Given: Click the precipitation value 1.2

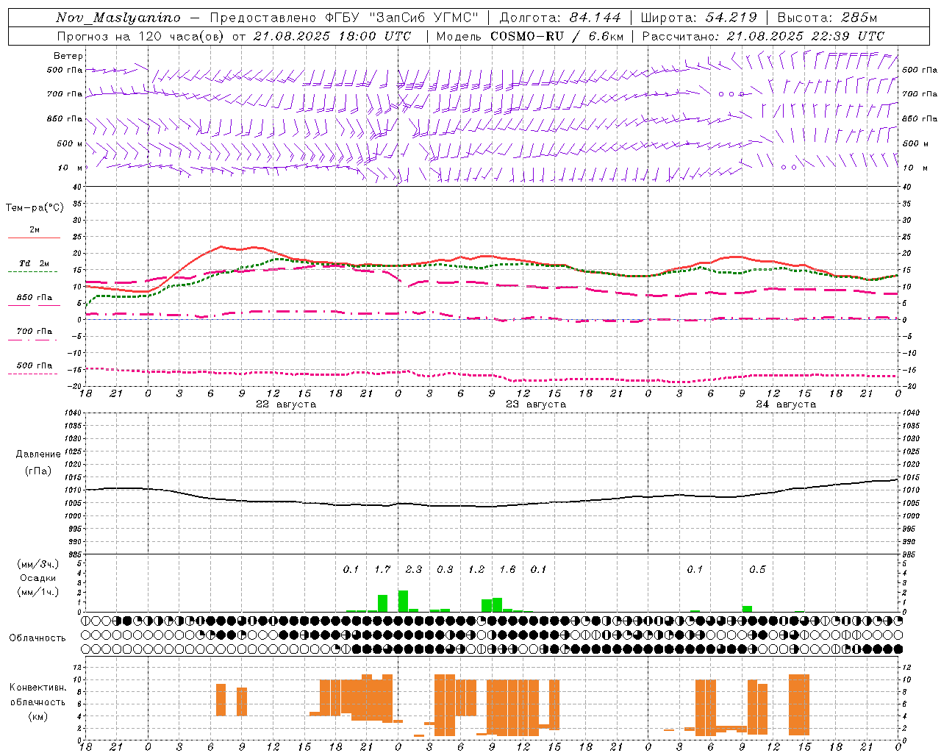Looking at the screenshot, I should pos(476,570).
